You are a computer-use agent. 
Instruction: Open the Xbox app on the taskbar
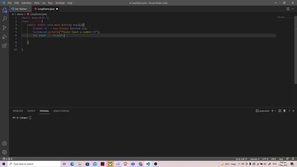click(110, 164)
